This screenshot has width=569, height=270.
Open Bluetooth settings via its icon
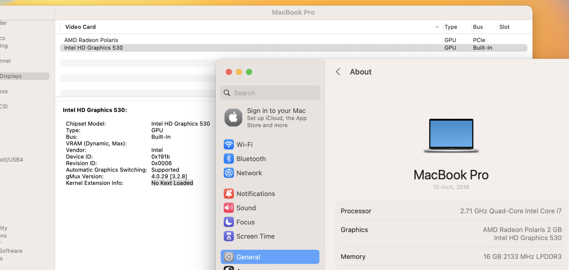(x=229, y=159)
